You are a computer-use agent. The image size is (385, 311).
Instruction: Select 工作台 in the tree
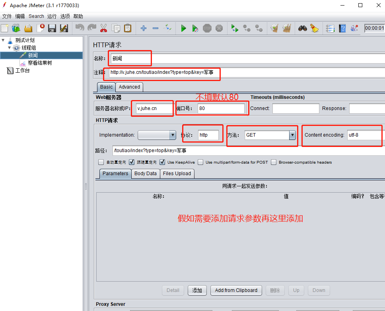[22, 70]
